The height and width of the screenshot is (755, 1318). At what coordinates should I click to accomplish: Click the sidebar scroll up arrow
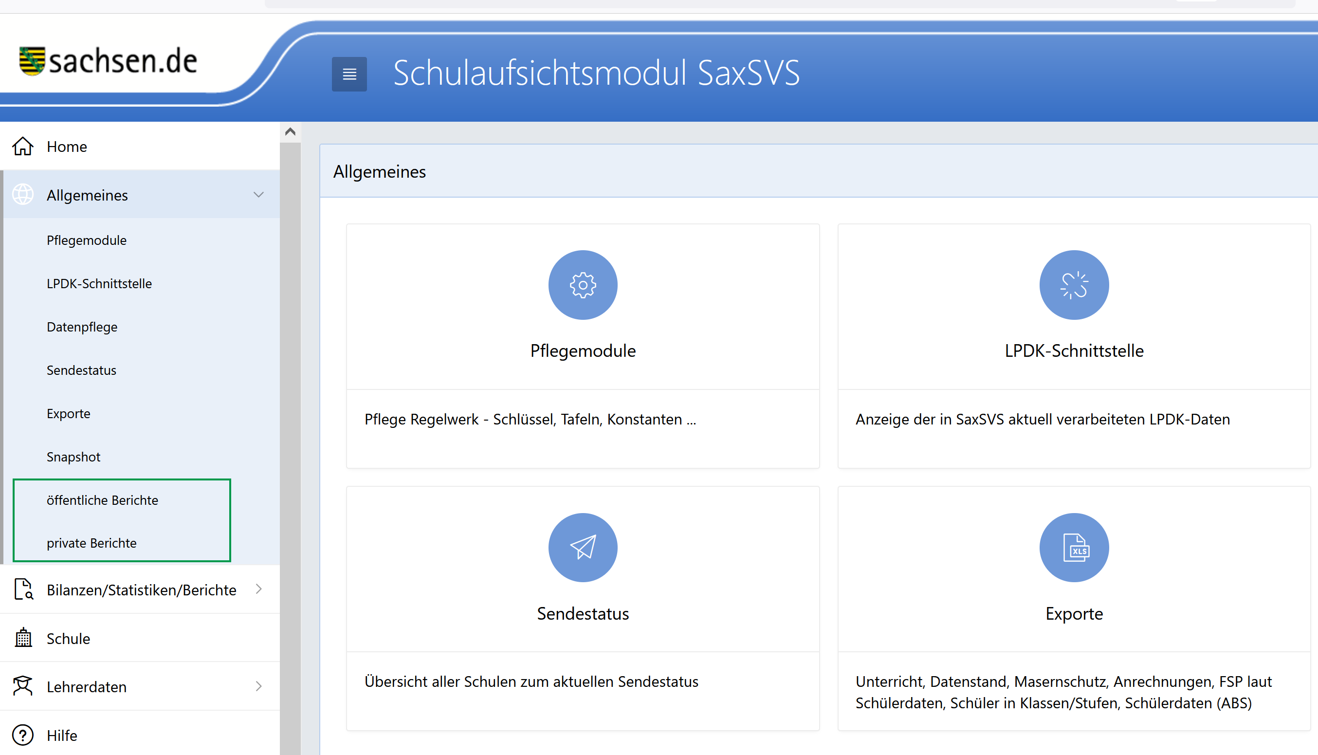click(290, 132)
